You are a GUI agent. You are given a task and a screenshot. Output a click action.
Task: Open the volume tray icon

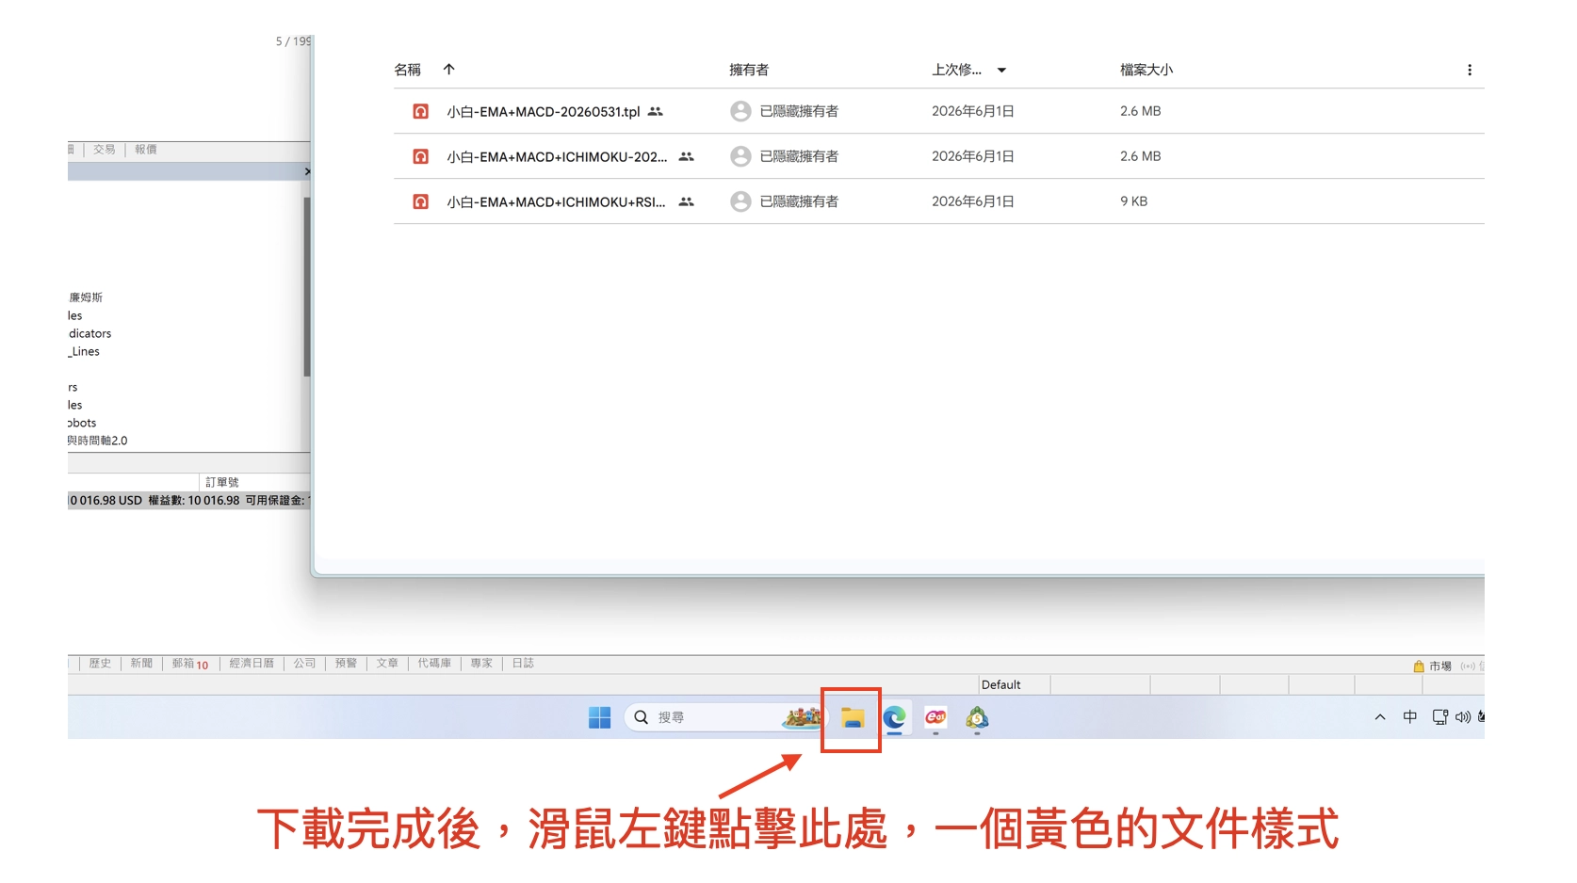(1463, 717)
